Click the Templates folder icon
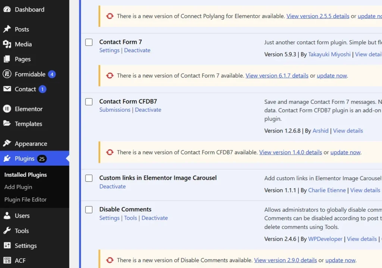The width and height of the screenshot is (382, 268). 7,123
